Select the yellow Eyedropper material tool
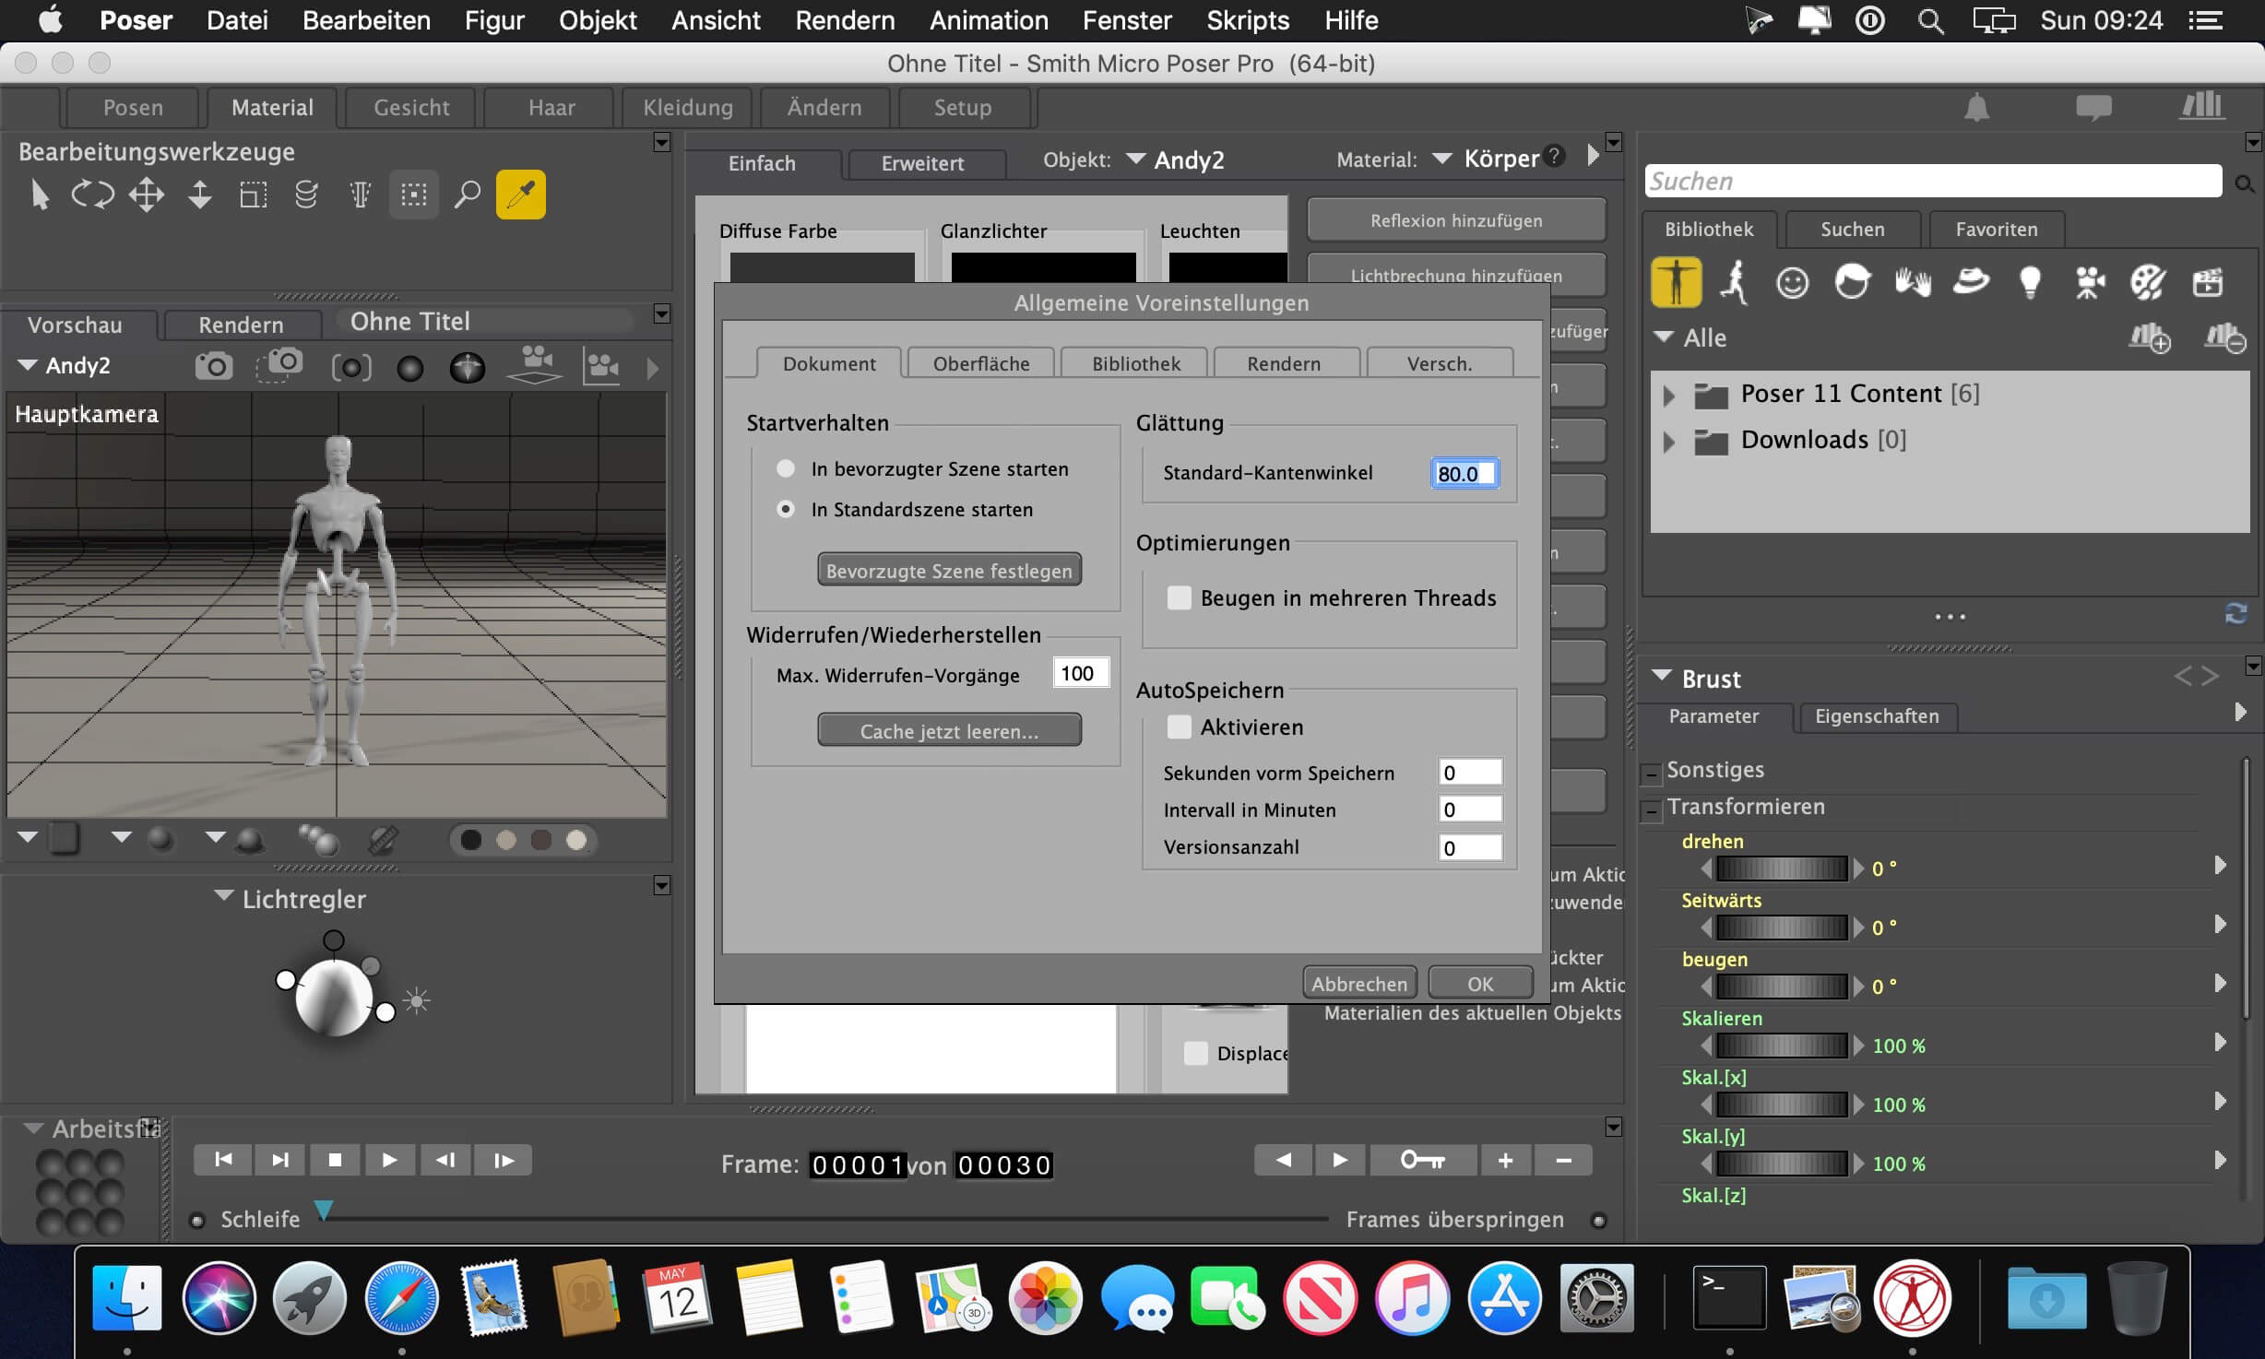The image size is (2265, 1359). click(521, 195)
